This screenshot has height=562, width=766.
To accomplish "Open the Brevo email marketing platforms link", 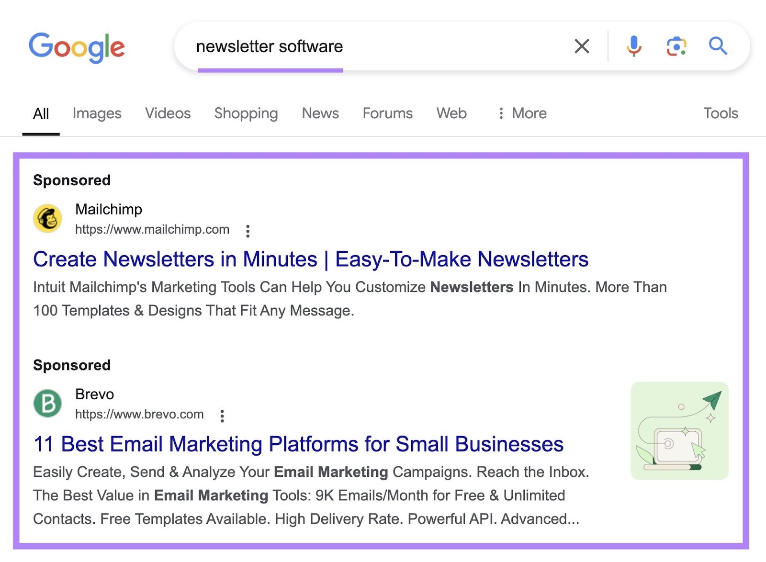I will point(298,444).
